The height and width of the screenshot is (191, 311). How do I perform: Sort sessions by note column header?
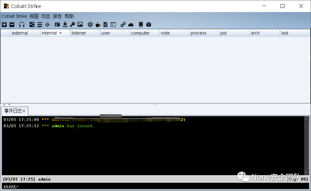click(174, 33)
